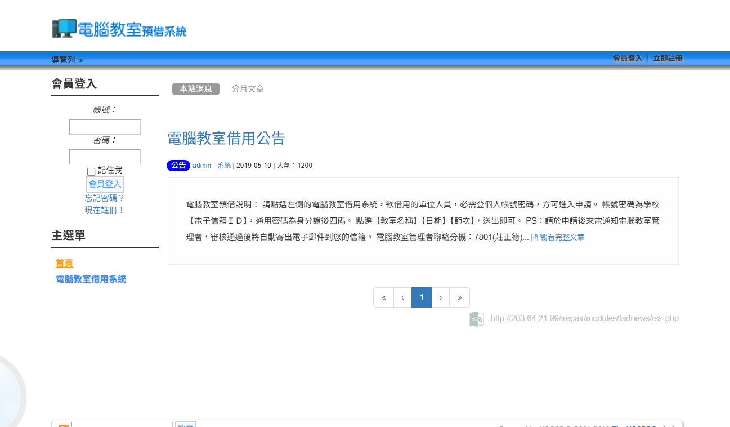Open 電腦教室借用系統 in main menu
Image resolution: width=730 pixels, height=427 pixels.
point(91,279)
